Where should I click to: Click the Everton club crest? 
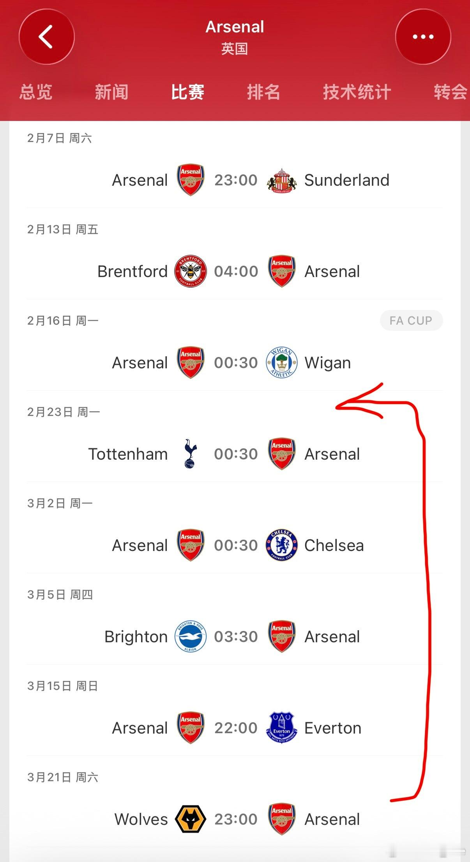[x=281, y=728]
